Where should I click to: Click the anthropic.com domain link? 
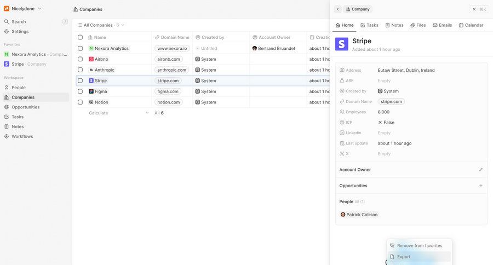[171, 70]
